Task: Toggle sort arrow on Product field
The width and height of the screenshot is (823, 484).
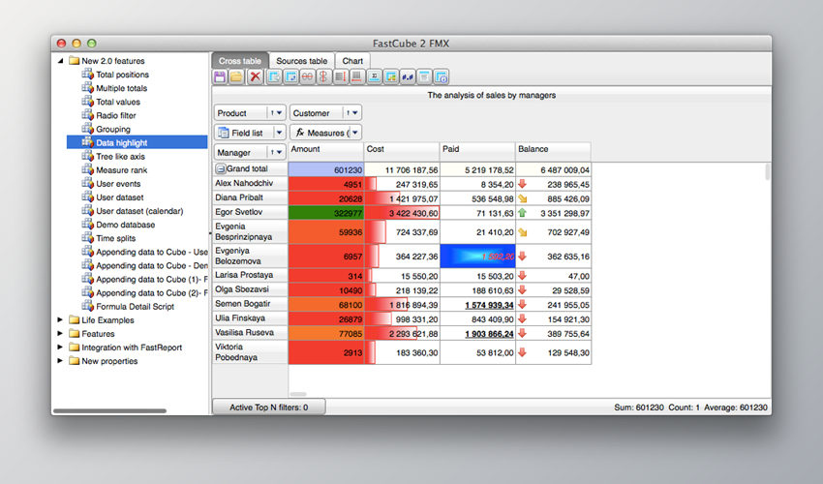Action: pyautogui.click(x=272, y=113)
